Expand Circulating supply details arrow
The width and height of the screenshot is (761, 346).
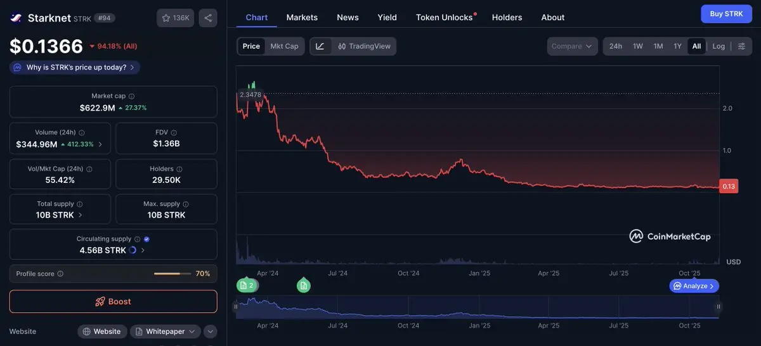[143, 250]
